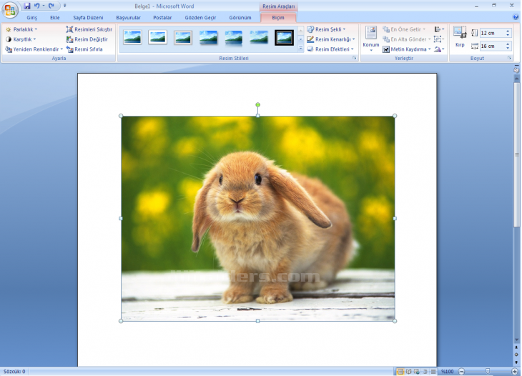Open Boyut size dialog launcher

[510, 58]
